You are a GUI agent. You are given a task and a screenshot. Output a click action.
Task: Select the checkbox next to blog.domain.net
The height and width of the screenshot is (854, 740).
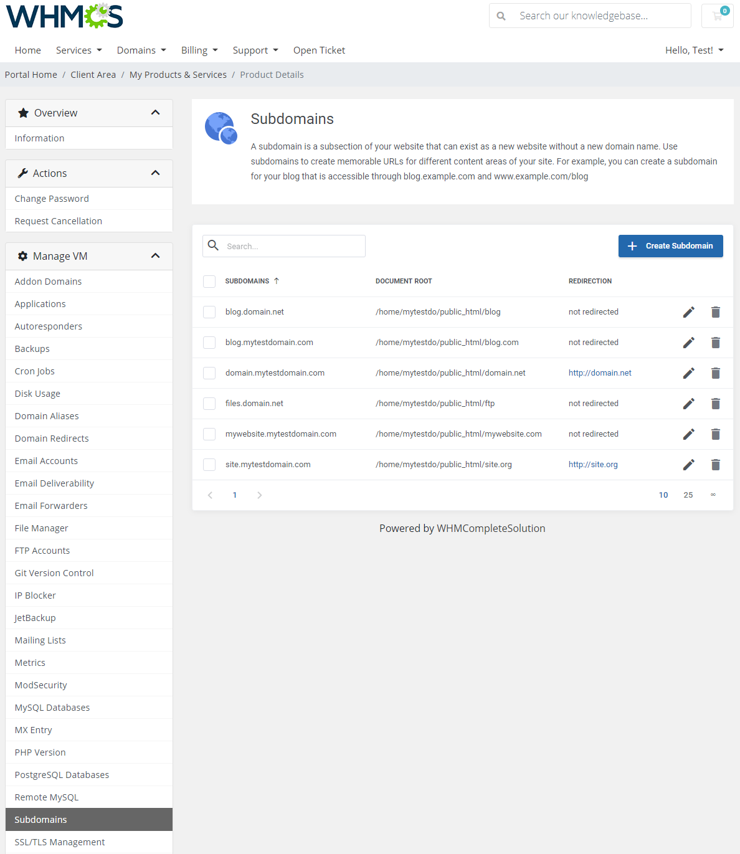point(209,311)
